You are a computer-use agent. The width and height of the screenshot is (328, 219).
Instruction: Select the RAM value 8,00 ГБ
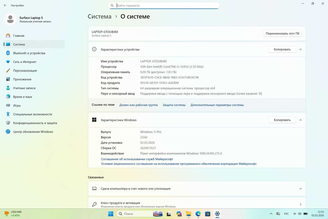[x=158, y=72]
